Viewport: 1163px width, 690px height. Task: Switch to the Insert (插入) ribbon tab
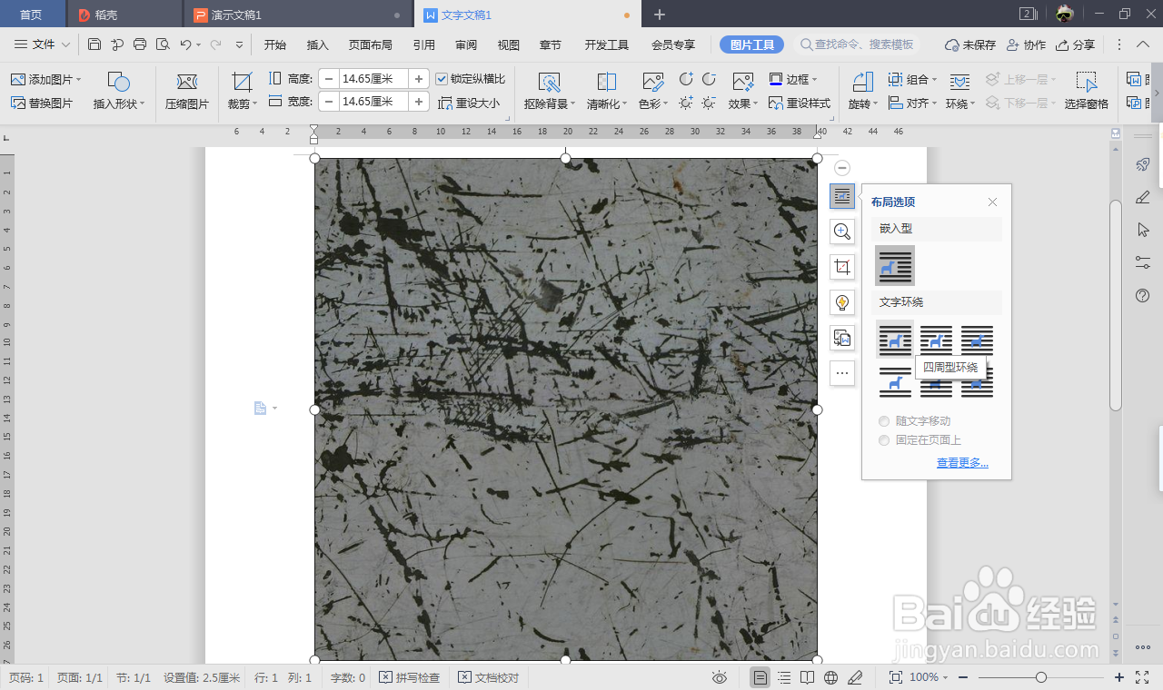click(317, 44)
